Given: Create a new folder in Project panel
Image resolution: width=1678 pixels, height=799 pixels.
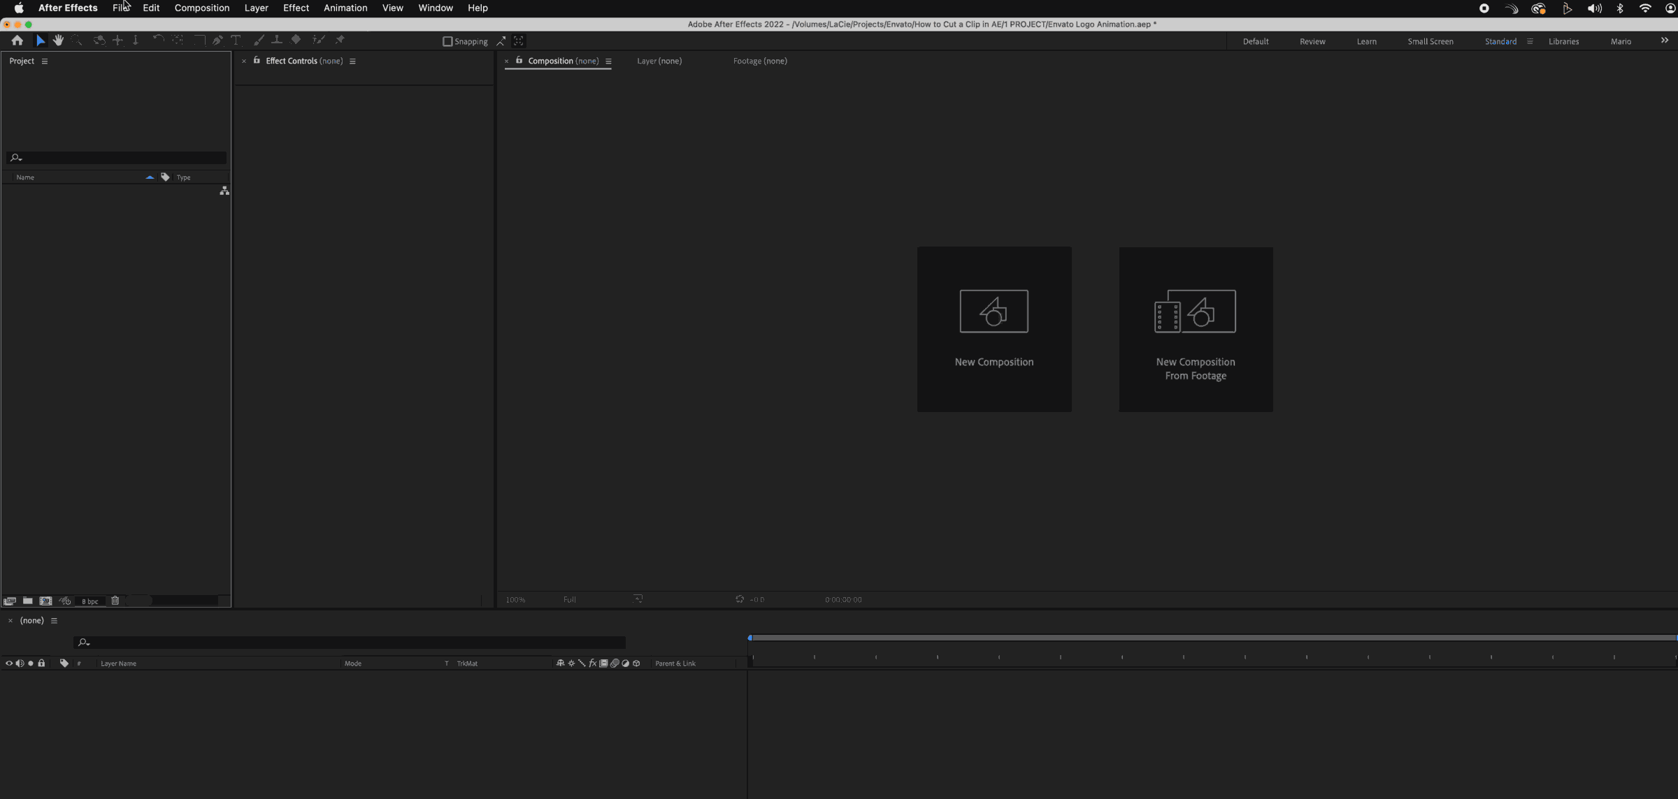Looking at the screenshot, I should (x=28, y=601).
